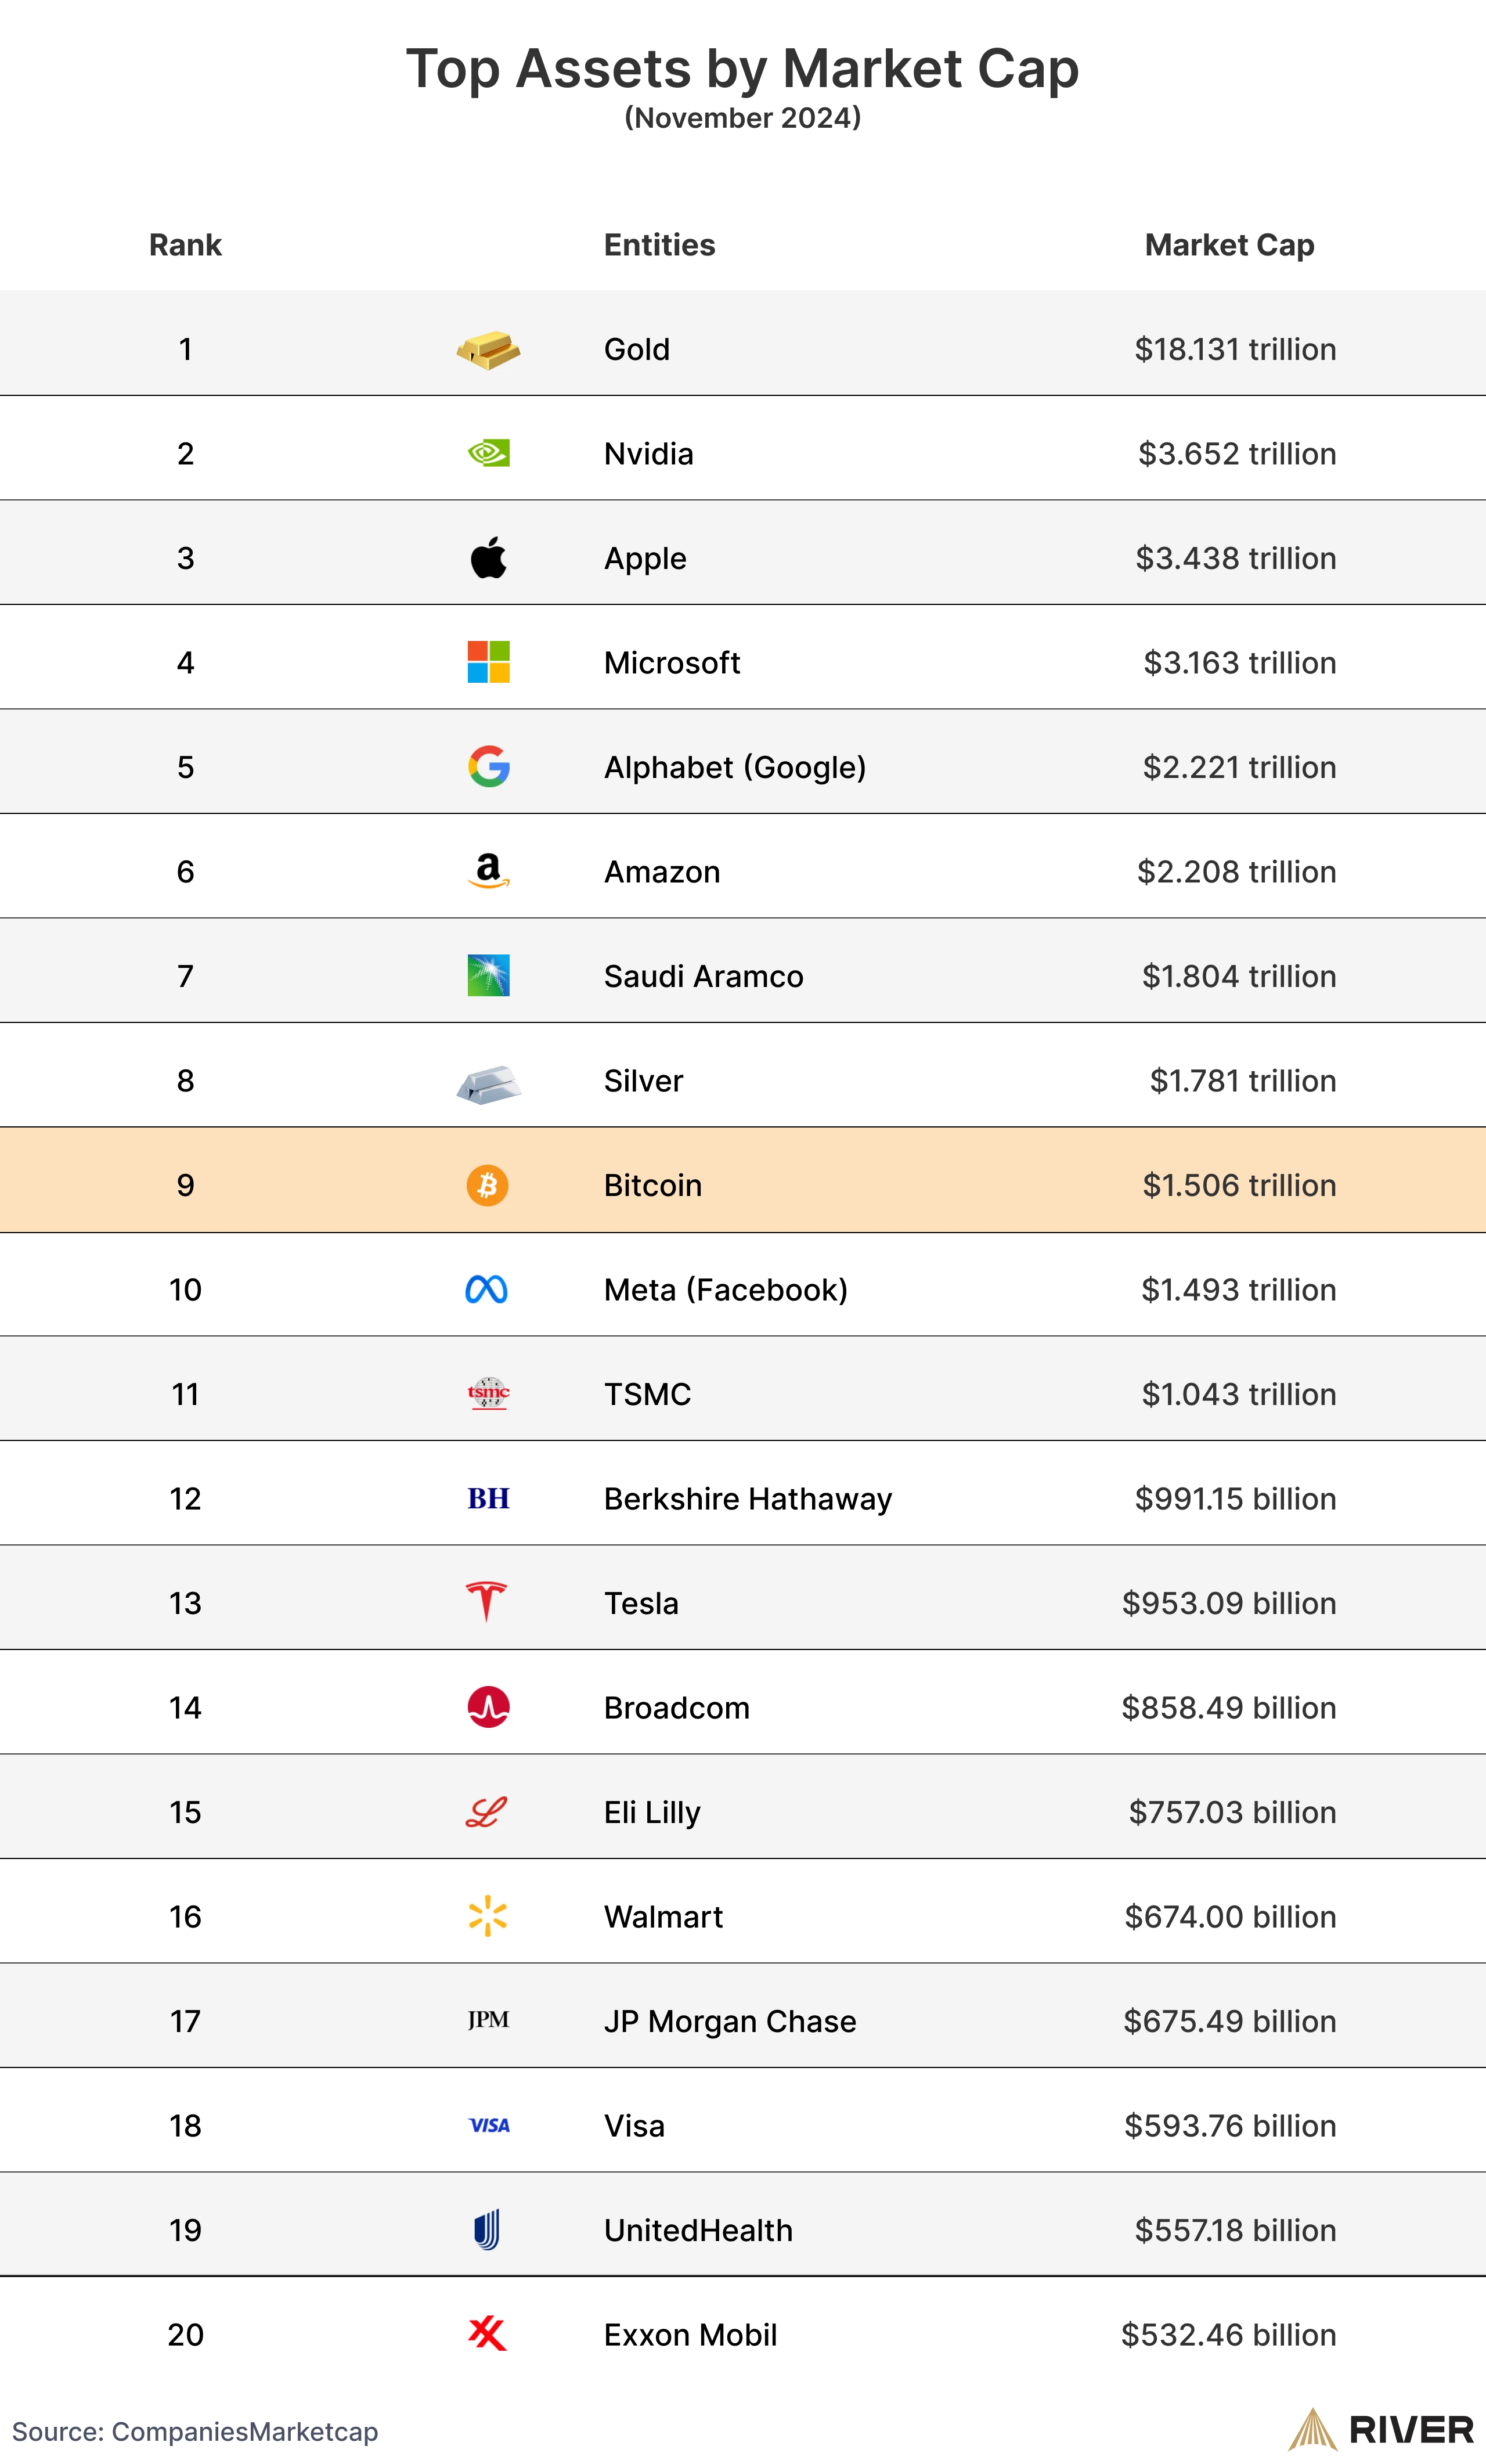Select the Alphabet (Google) entity name
1486x2464 pixels.
(735, 767)
